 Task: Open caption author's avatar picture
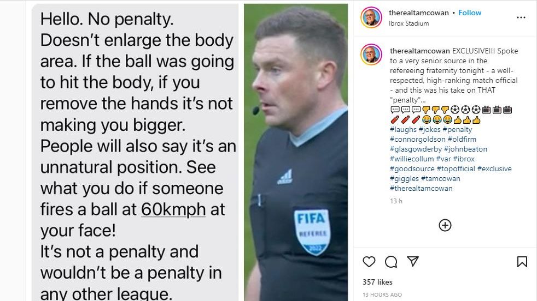(x=371, y=55)
